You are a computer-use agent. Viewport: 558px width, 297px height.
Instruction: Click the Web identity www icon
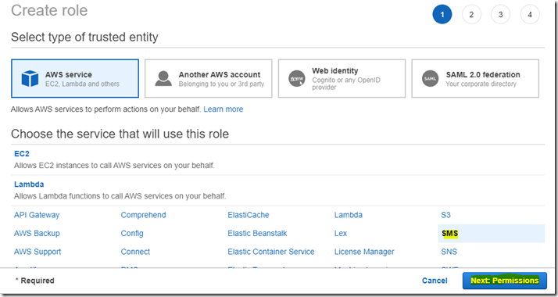point(297,79)
